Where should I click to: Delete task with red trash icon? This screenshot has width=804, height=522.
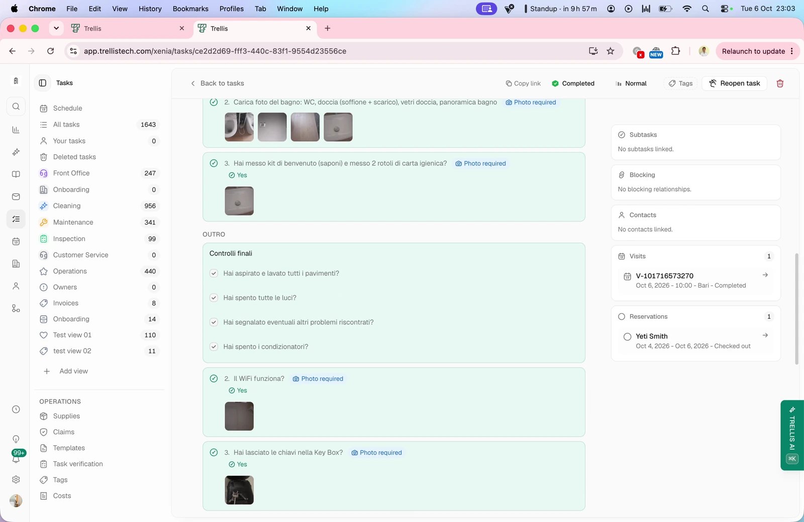(x=780, y=83)
